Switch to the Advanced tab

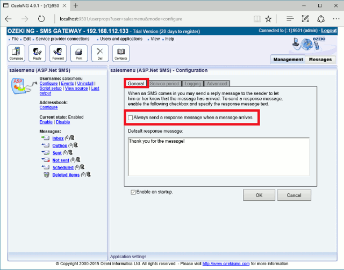click(217, 84)
